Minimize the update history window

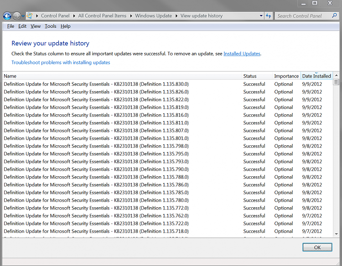click(x=303, y=4)
